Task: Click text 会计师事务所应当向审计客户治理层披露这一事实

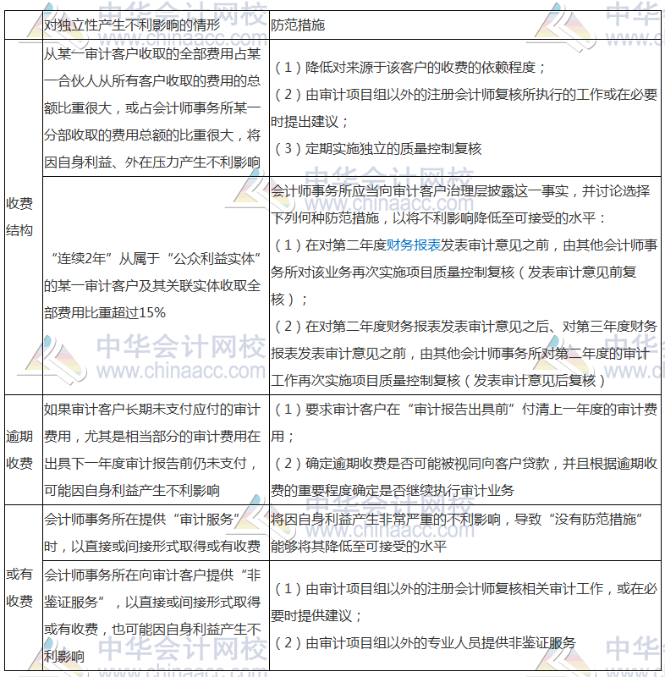Action: (x=420, y=191)
